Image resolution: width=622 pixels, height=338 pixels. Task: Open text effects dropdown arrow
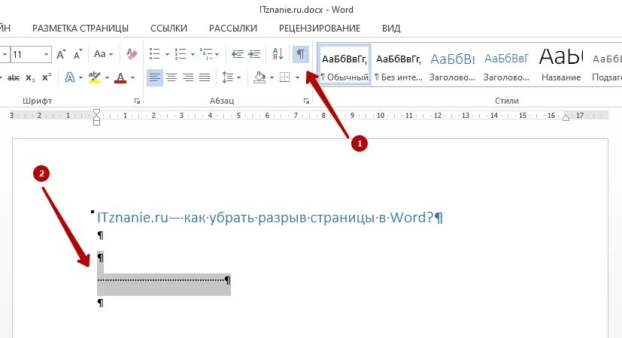80,77
